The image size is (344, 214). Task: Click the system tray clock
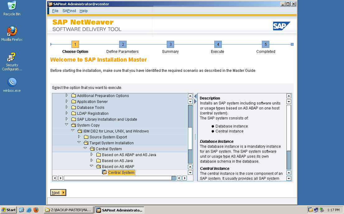coord(333,210)
